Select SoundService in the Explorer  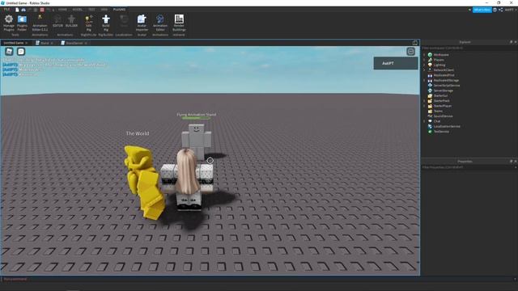tap(443, 116)
